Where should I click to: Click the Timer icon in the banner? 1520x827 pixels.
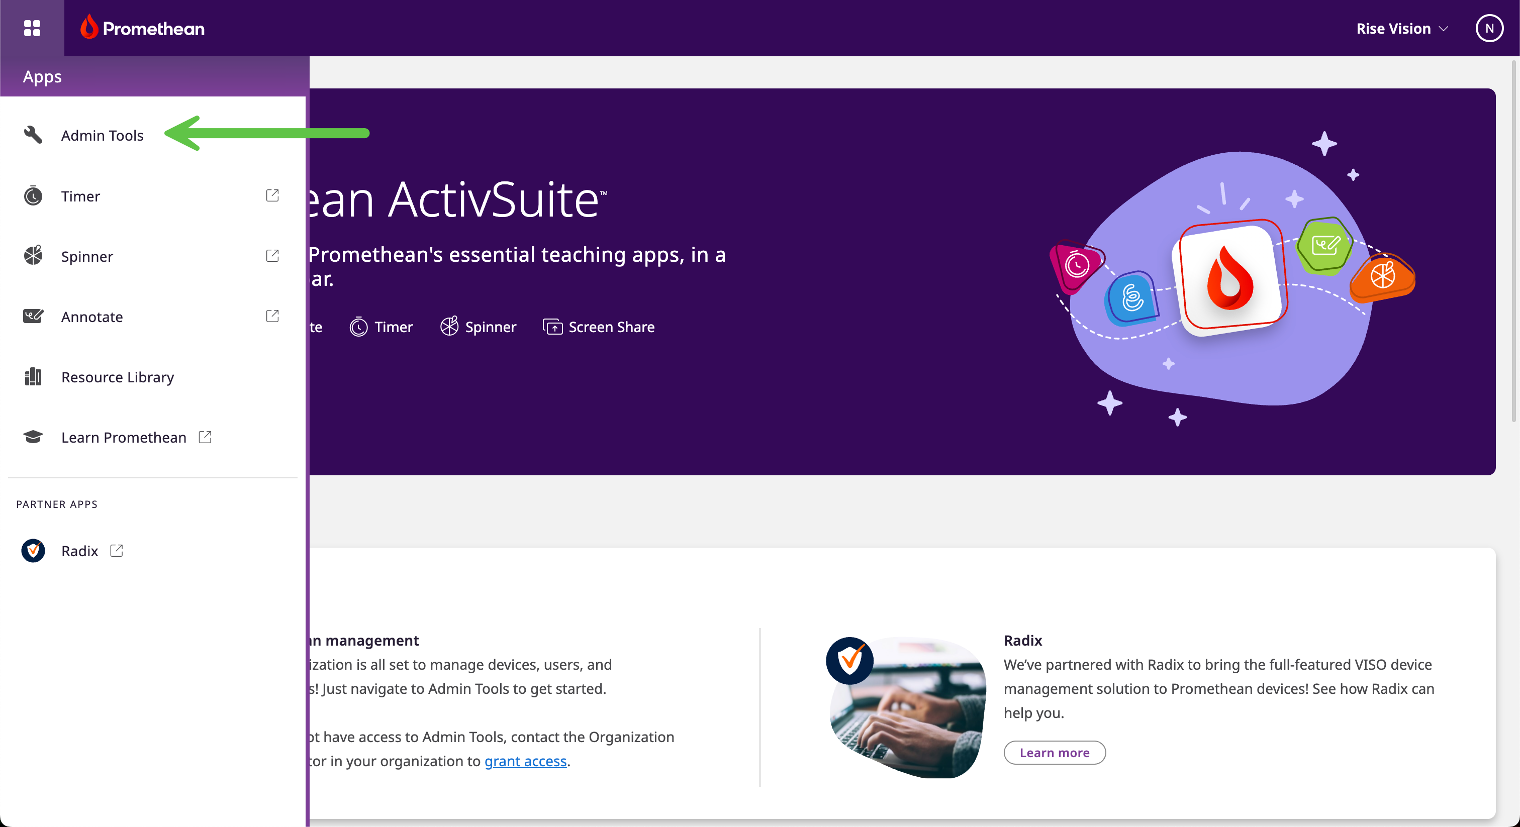(358, 327)
